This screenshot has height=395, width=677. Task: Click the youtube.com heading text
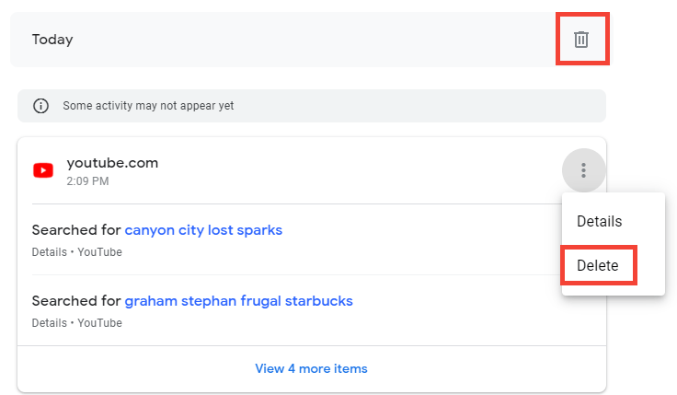click(x=112, y=163)
